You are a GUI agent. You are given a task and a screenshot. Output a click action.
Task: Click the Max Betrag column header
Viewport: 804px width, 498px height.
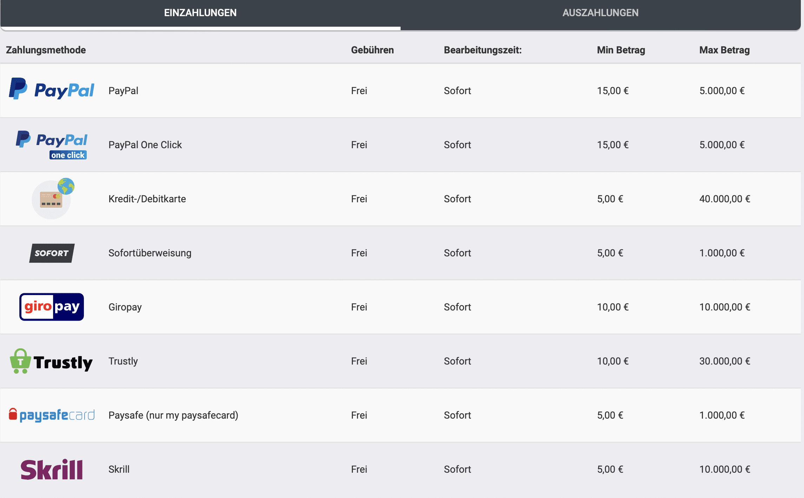click(x=724, y=50)
